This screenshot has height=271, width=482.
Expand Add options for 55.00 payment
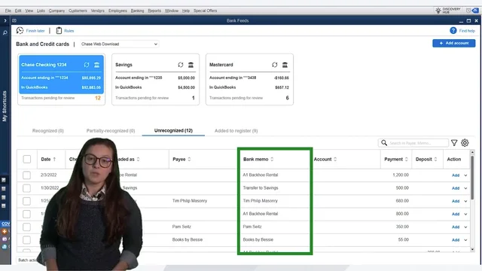[465, 239]
